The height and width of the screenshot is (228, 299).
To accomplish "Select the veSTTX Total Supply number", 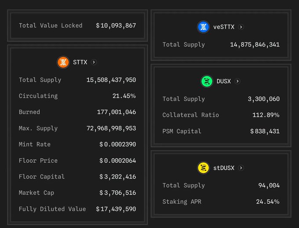I will (x=255, y=44).
